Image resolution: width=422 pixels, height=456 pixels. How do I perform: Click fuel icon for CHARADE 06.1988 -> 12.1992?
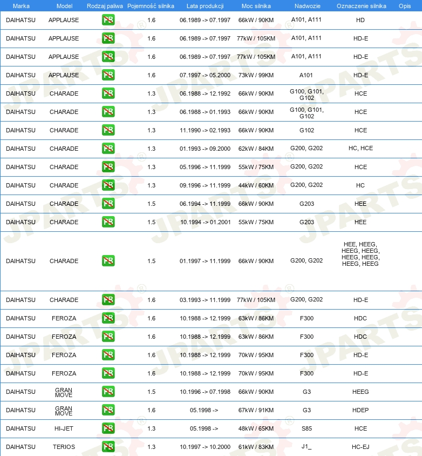click(x=108, y=93)
